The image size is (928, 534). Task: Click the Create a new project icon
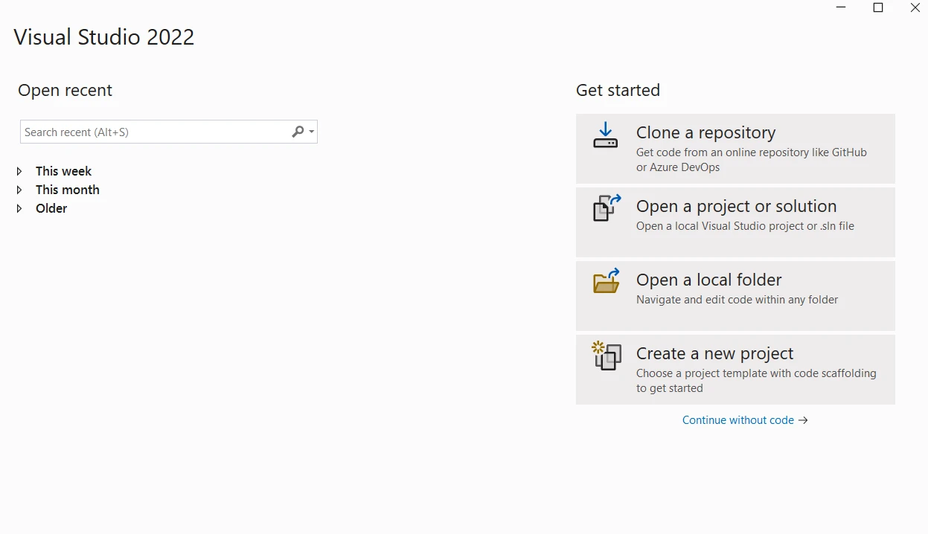[x=607, y=356]
